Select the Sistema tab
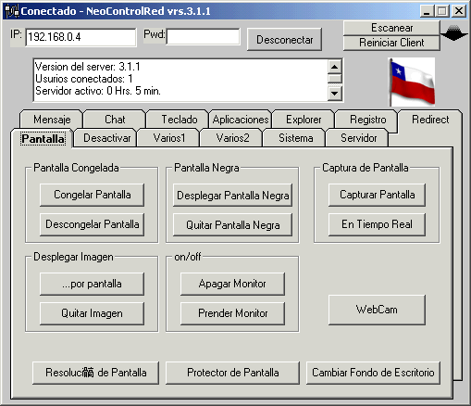Viewport: 471px width, 406px height. click(295, 138)
